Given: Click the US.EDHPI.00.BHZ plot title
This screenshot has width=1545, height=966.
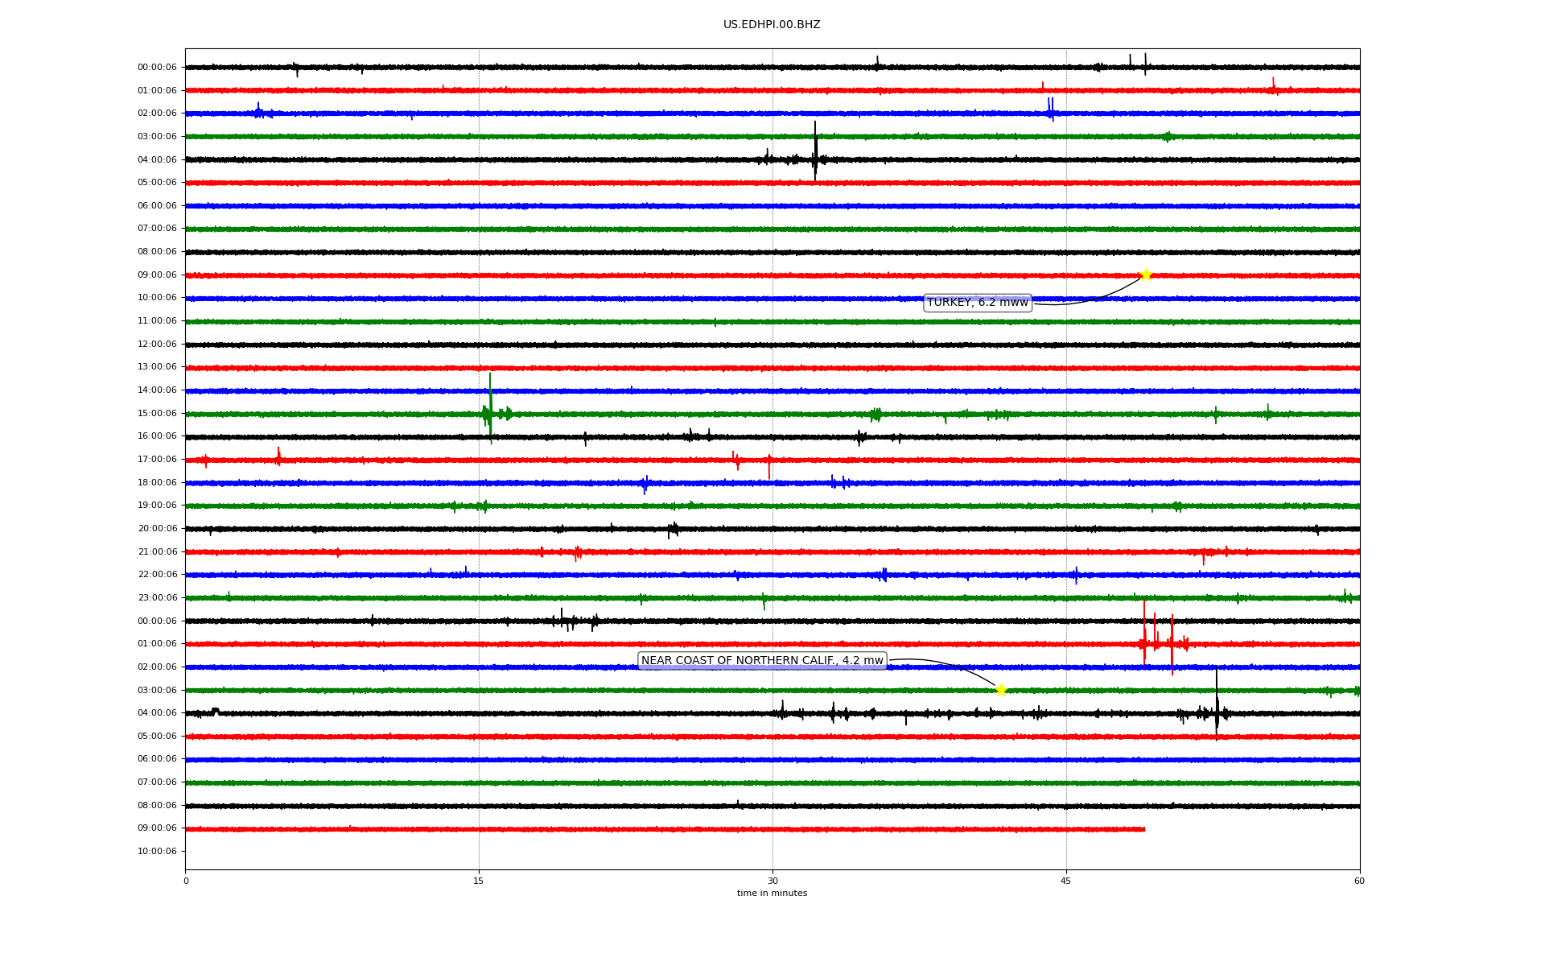Looking at the screenshot, I should (x=772, y=25).
